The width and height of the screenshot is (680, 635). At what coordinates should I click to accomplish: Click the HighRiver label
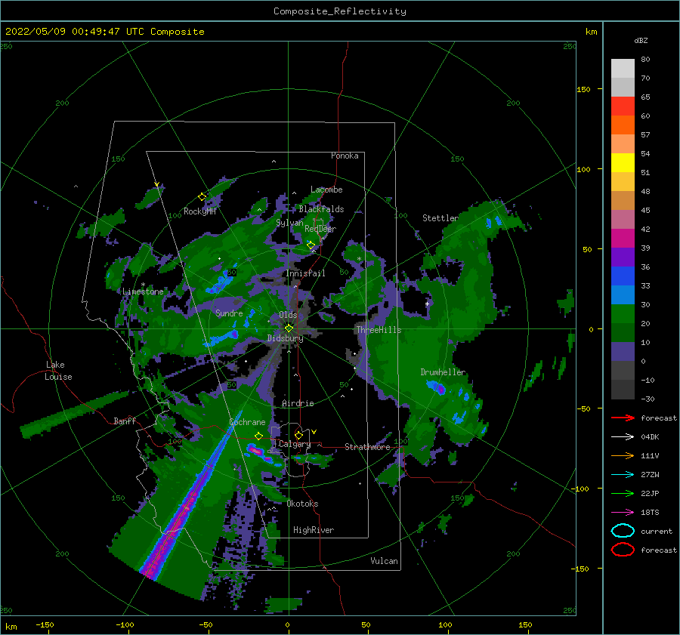coord(313,530)
